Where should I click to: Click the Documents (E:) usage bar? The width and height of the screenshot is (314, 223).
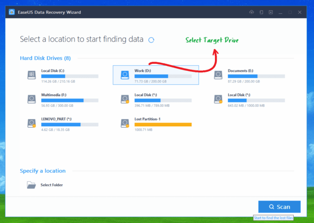(256, 76)
